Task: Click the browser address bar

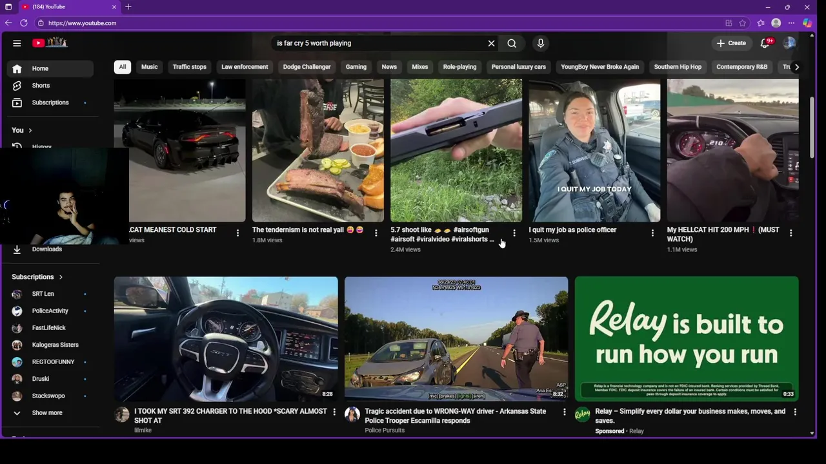Action: coord(378,23)
